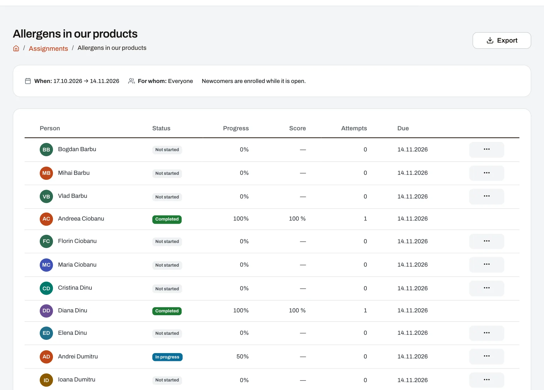Open the more options menu for Andrei Dumitru

486,357
